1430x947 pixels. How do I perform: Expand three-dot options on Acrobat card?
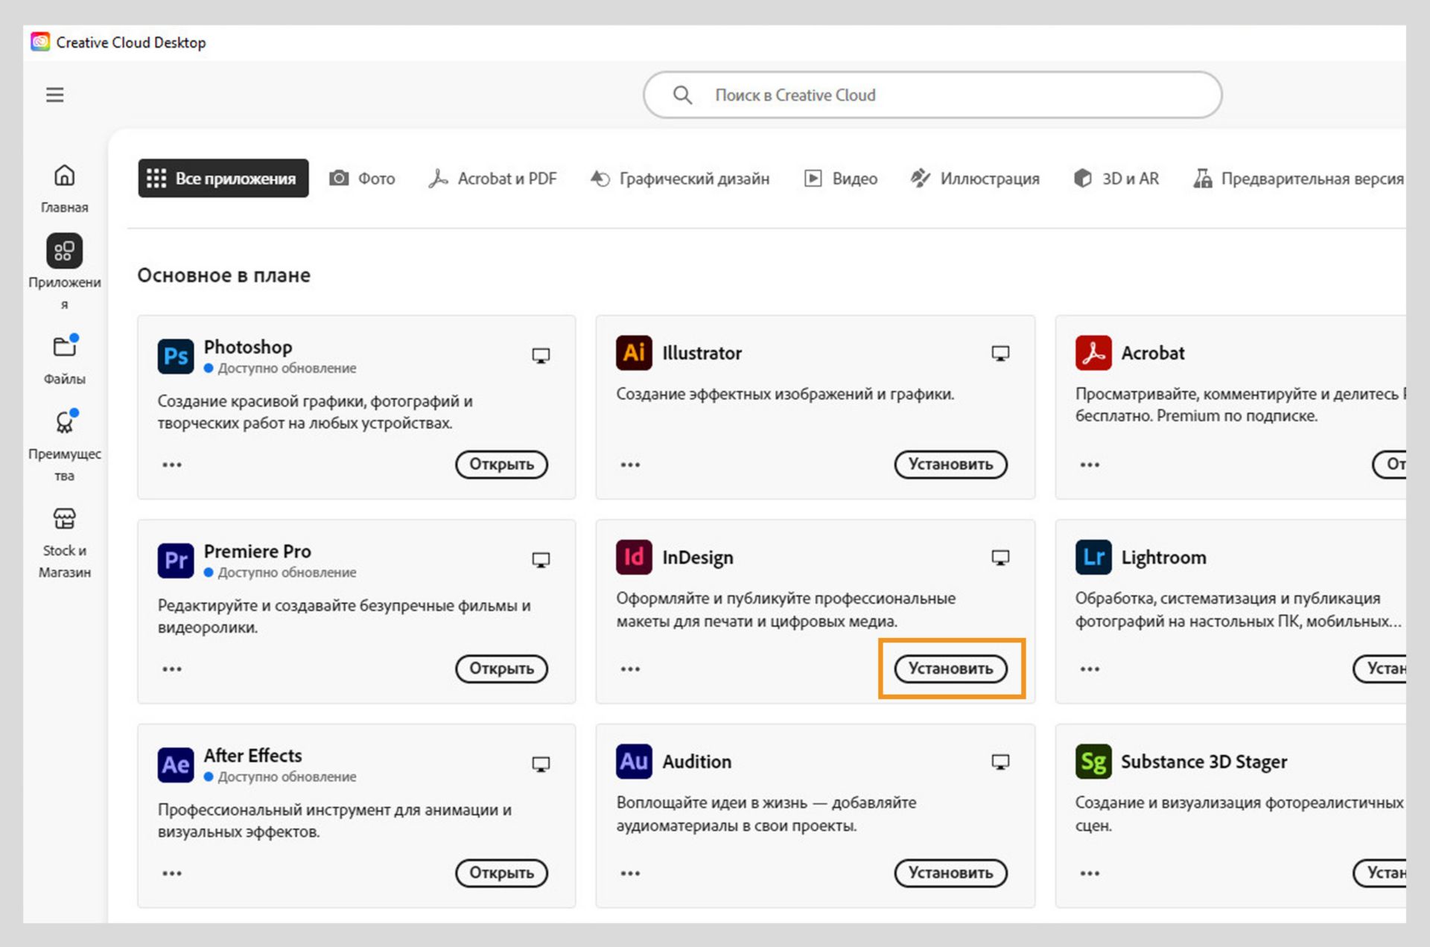(1090, 465)
